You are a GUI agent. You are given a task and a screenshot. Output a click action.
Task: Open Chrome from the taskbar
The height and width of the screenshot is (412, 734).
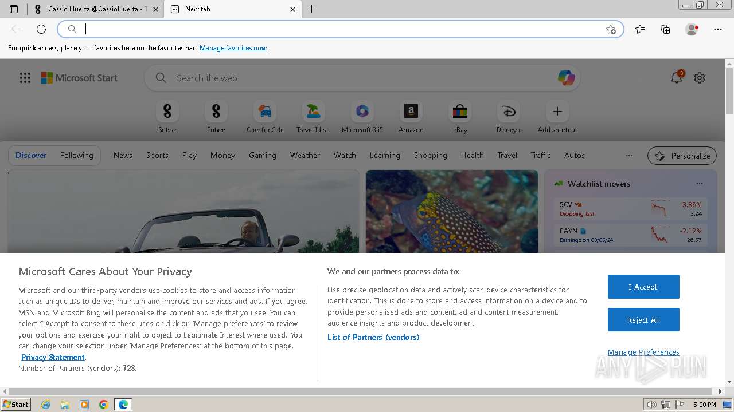click(x=104, y=405)
